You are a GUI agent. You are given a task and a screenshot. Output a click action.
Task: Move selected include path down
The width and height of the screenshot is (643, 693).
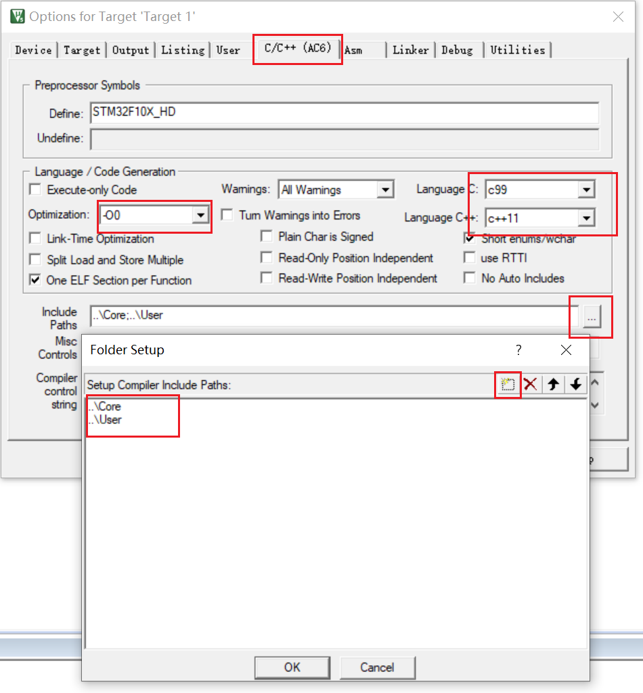576,385
